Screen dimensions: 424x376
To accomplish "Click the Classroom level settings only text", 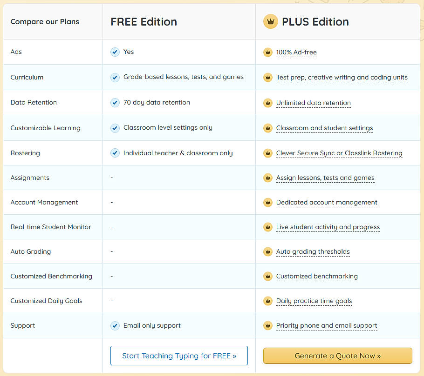I will tap(168, 128).
